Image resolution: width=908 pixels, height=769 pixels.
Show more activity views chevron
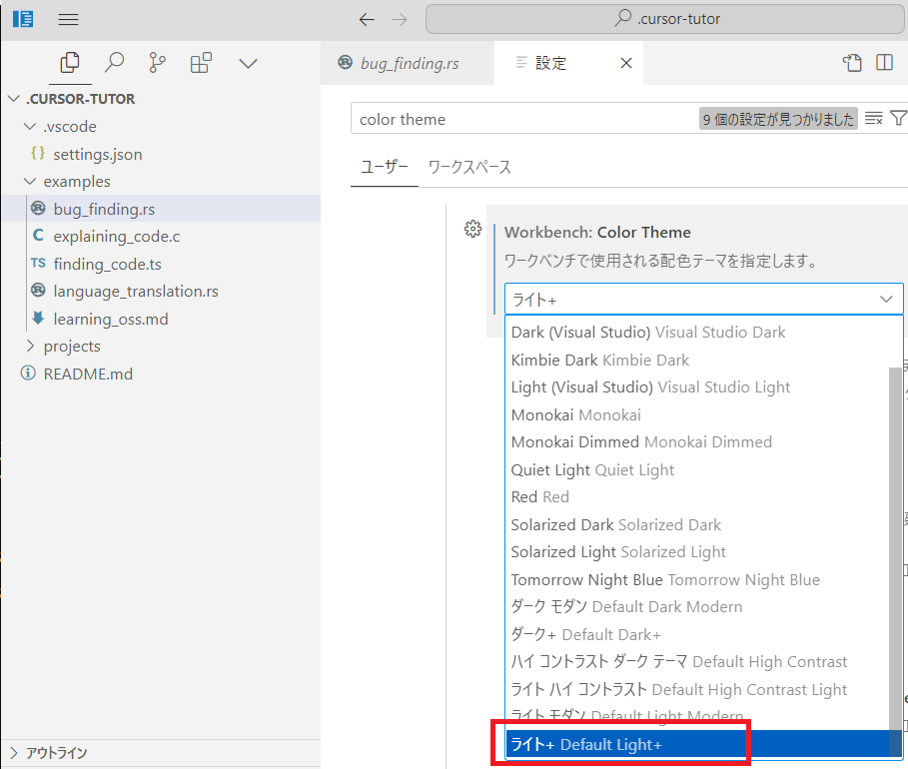click(x=248, y=63)
